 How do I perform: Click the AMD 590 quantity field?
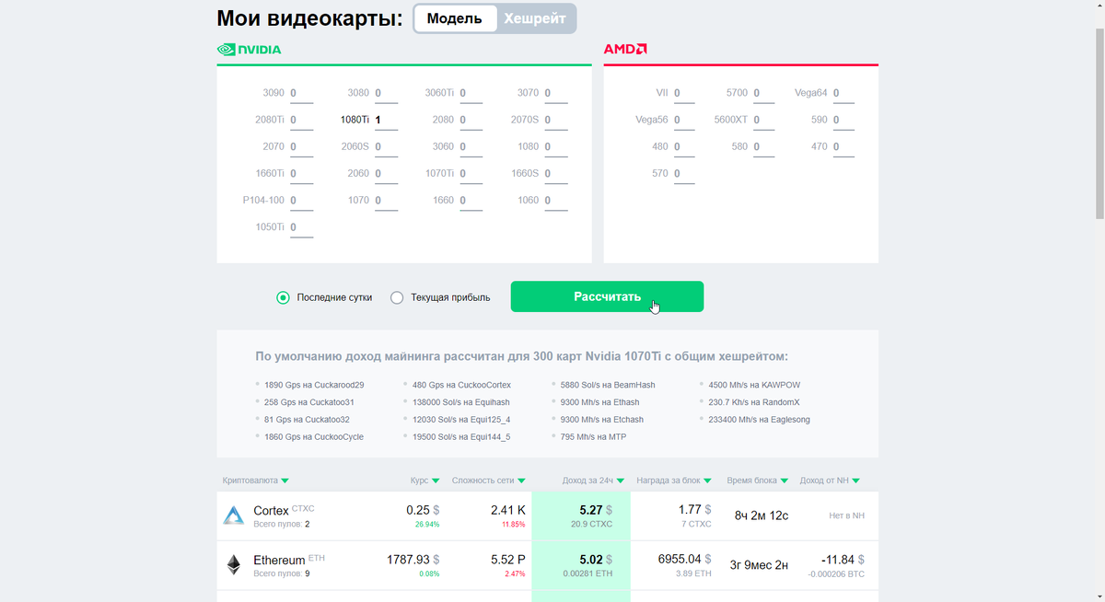(843, 120)
